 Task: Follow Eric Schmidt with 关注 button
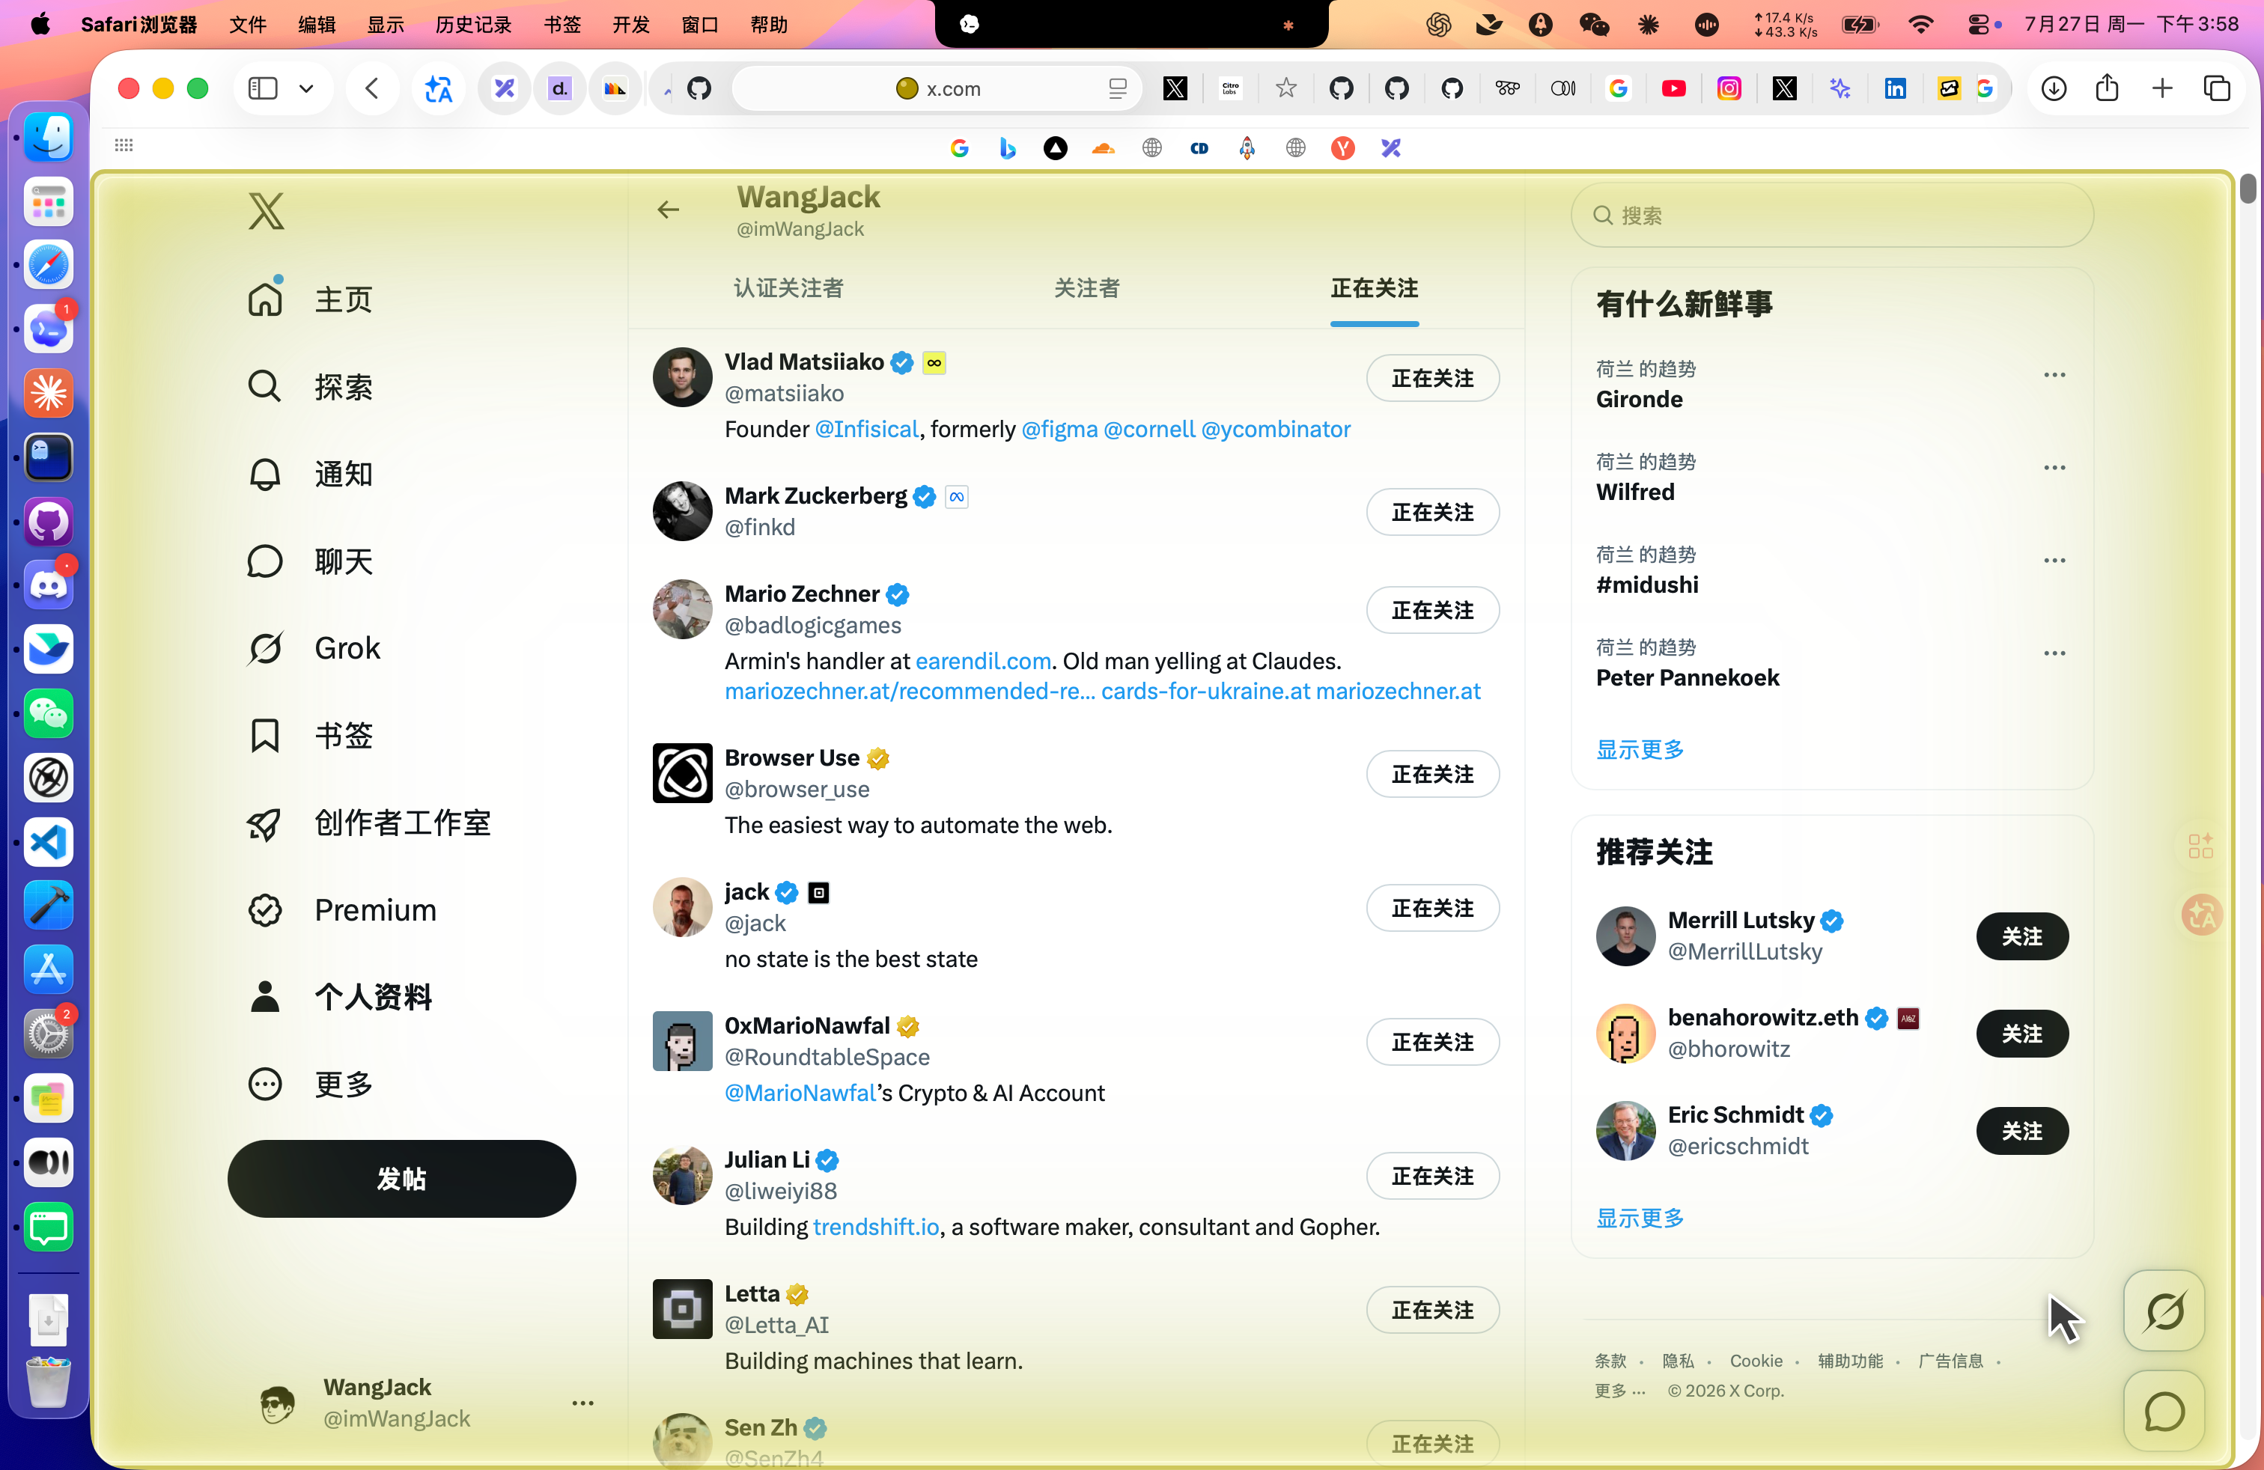point(2021,1130)
